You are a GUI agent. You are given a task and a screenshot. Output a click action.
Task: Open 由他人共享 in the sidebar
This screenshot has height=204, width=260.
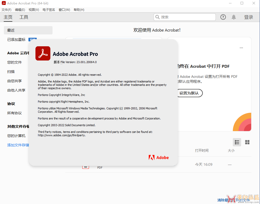[x=16, y=90]
